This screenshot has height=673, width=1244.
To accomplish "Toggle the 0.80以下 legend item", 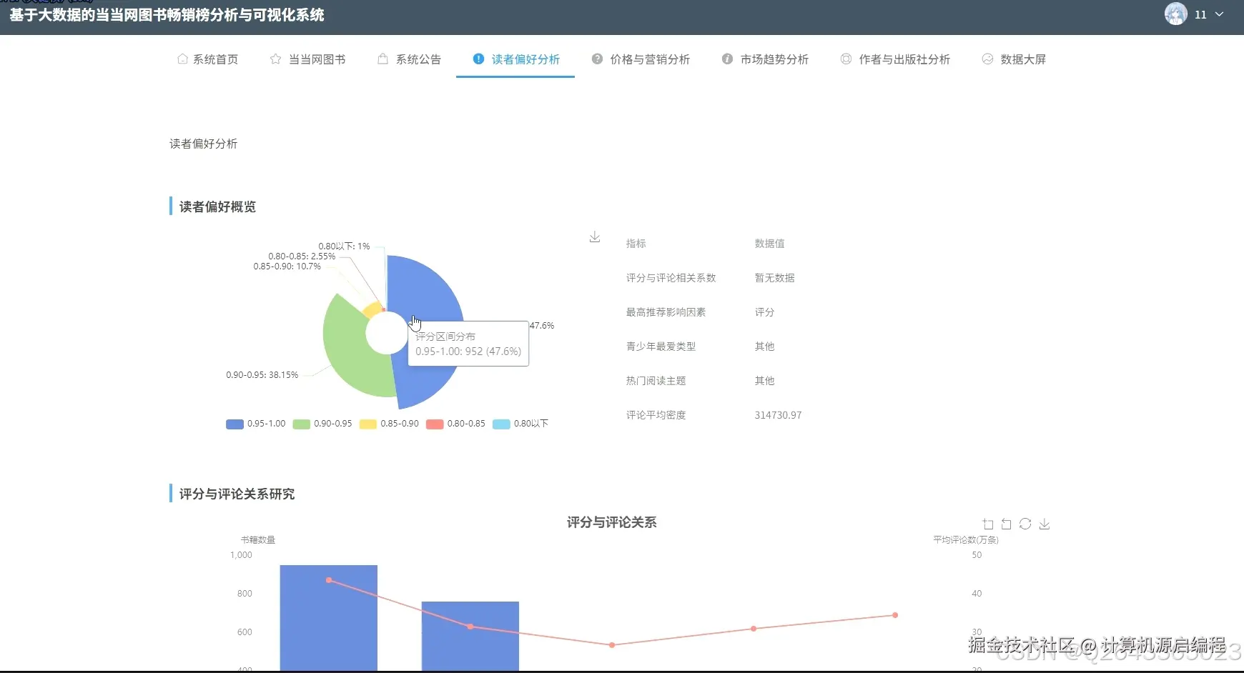I will pyautogui.click(x=521, y=424).
